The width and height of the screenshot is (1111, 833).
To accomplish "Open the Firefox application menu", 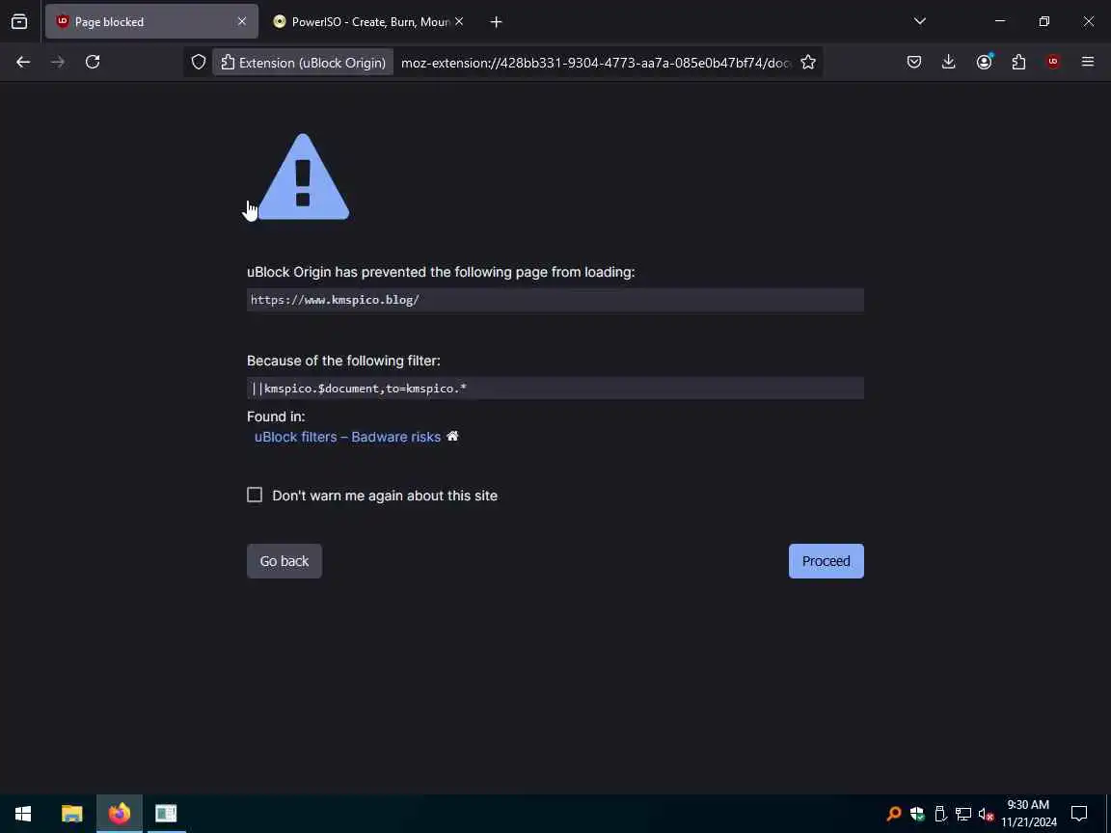I will click(x=1088, y=63).
